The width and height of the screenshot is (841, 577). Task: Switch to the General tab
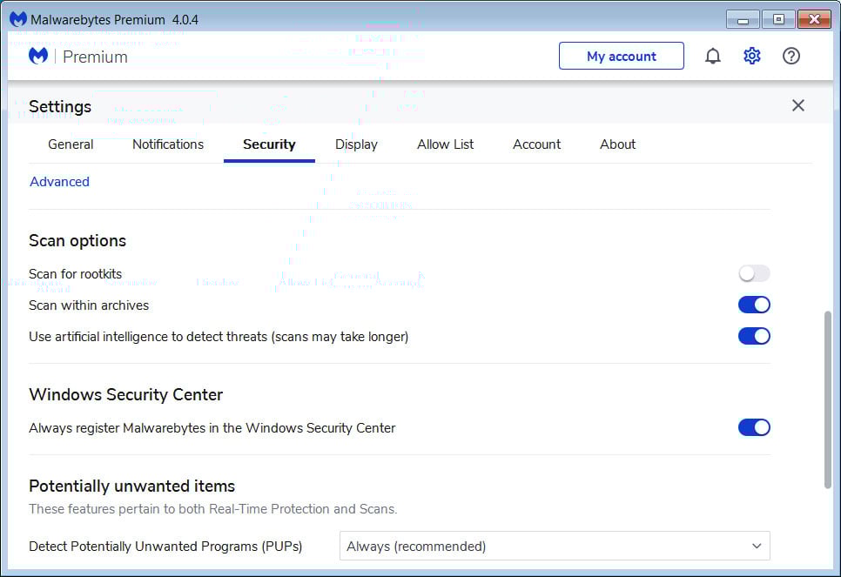point(71,144)
